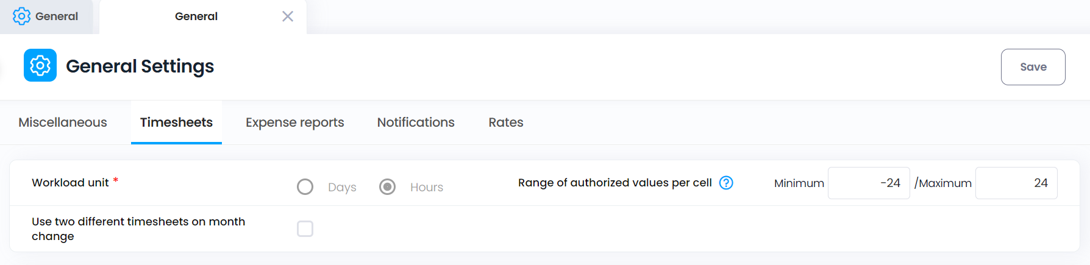The image size is (1090, 265).
Task: Open the Expense reports tab
Action: pos(295,122)
